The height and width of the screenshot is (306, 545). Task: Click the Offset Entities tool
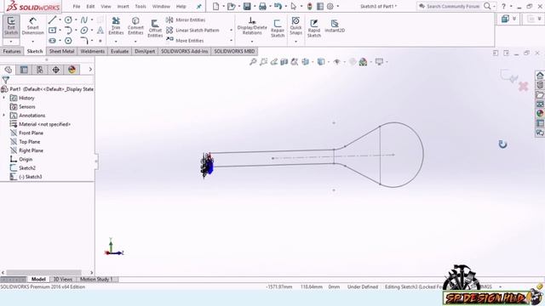pyautogui.click(x=155, y=28)
